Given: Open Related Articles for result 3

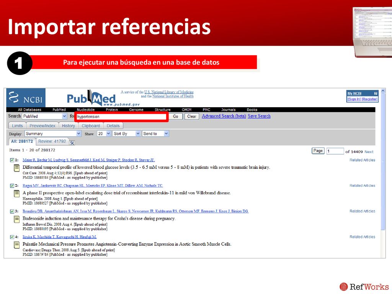Looking at the screenshot, I should 362,211.
